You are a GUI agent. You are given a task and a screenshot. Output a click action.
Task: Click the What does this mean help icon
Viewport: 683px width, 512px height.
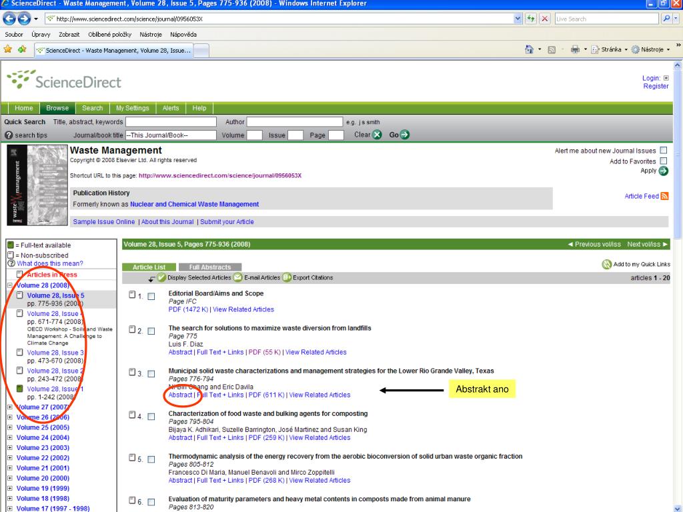coord(11,263)
